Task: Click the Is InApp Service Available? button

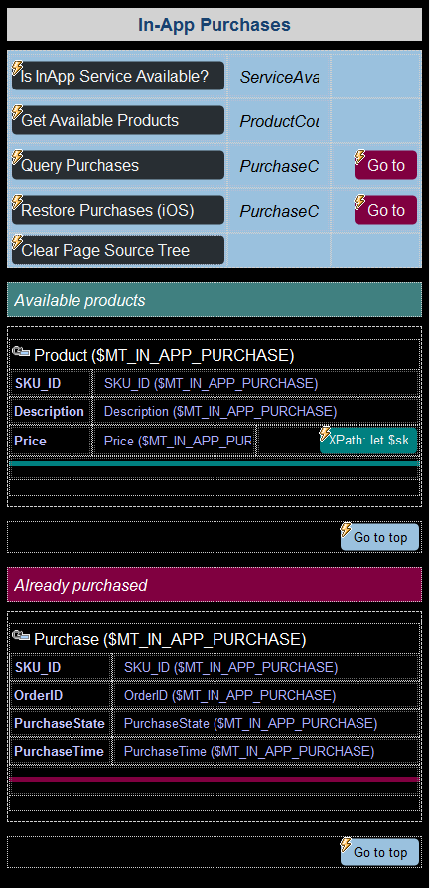Action: pyautogui.click(x=118, y=76)
